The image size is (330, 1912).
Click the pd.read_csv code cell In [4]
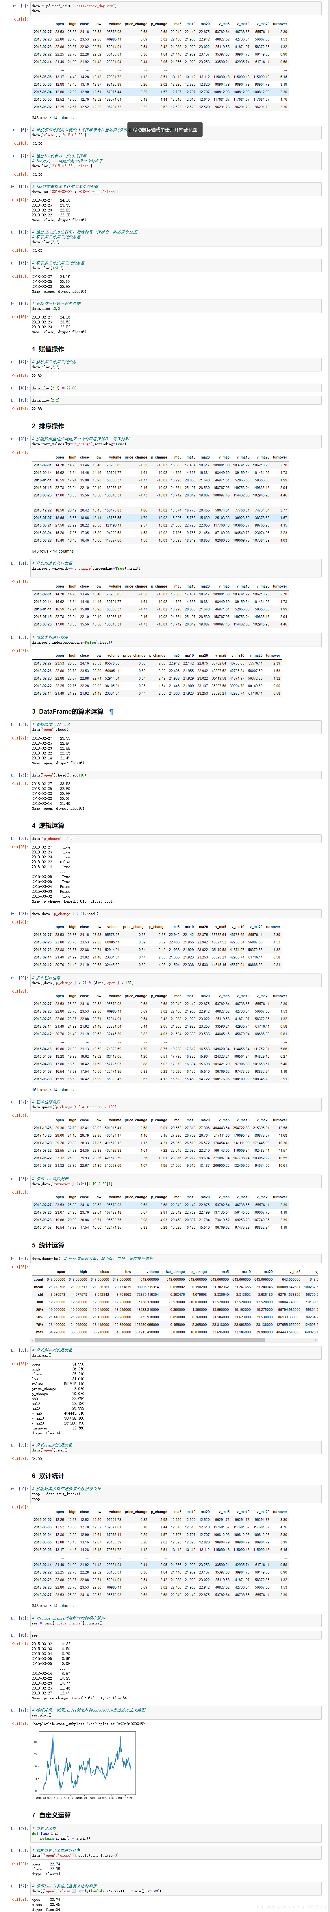click(x=175, y=8)
